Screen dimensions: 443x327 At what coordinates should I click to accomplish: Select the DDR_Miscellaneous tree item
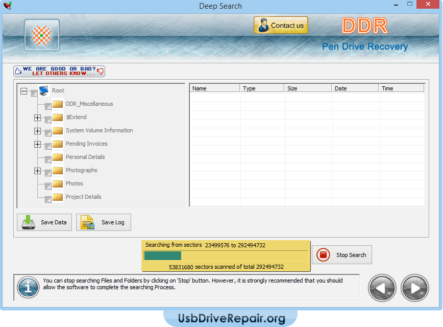(x=89, y=104)
